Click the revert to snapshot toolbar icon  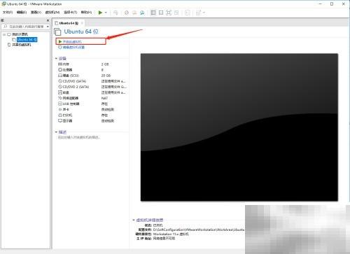point(134,13)
